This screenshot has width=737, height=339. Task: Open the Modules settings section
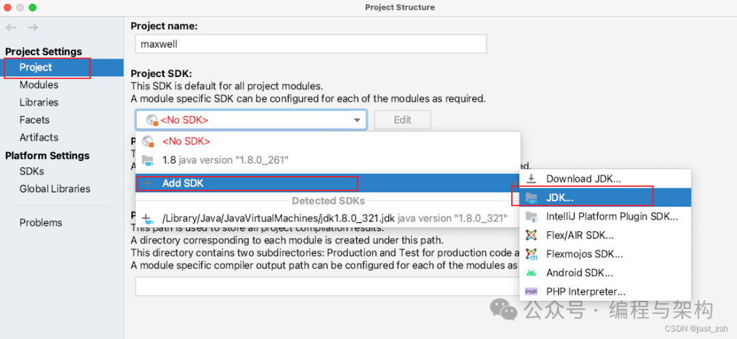point(39,85)
